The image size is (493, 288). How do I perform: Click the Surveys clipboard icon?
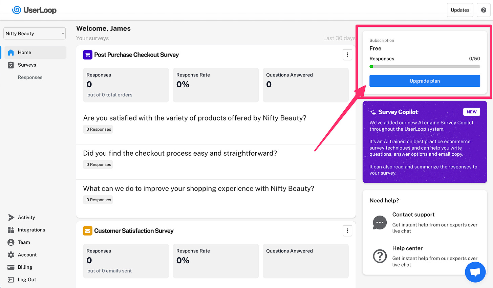point(11,65)
